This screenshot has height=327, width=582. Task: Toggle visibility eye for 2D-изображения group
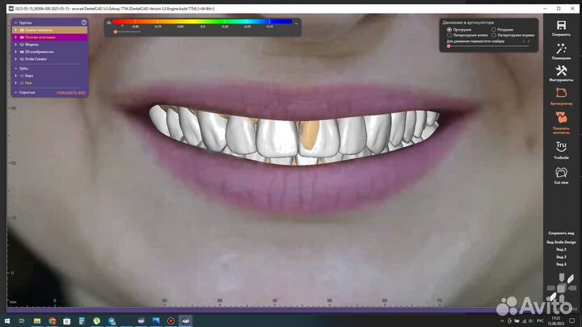pos(21,52)
